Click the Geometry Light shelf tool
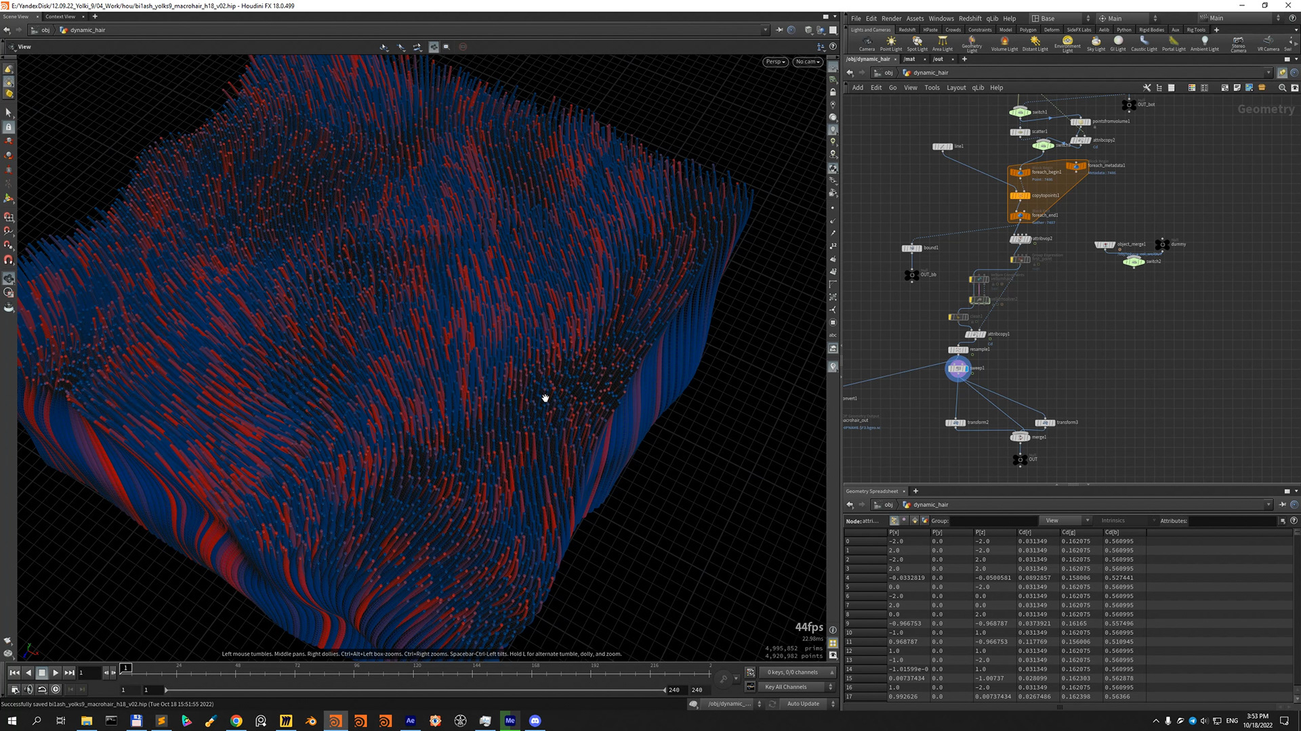1301x731 pixels. [x=972, y=45]
